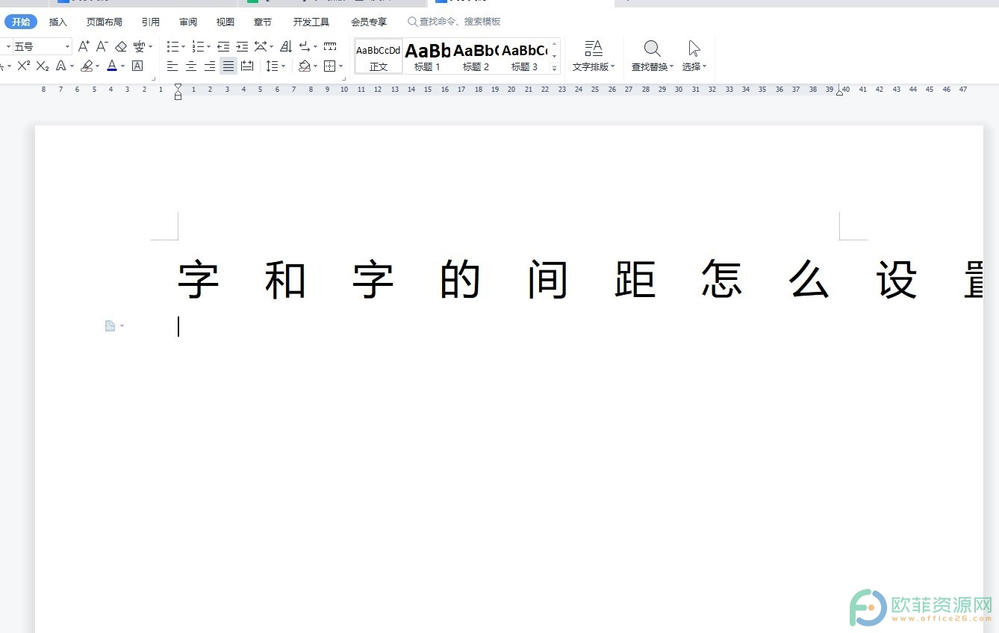Click the show paragraph marks icon
Viewport: 999px width, 633px height.
tap(305, 46)
